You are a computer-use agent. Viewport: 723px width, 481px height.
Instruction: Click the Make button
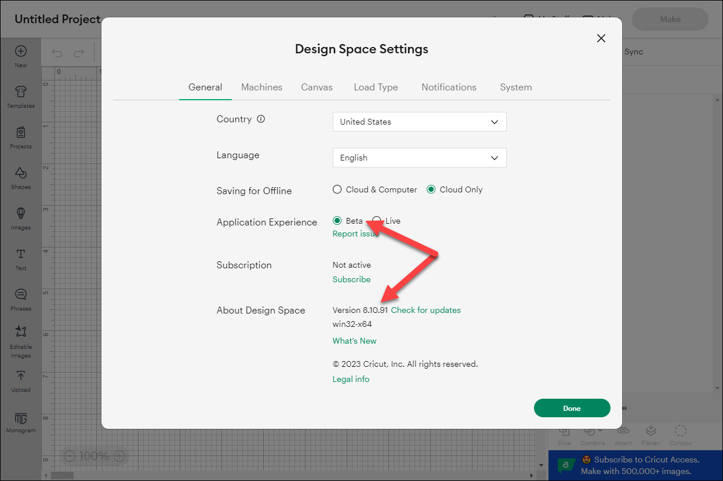(670, 19)
